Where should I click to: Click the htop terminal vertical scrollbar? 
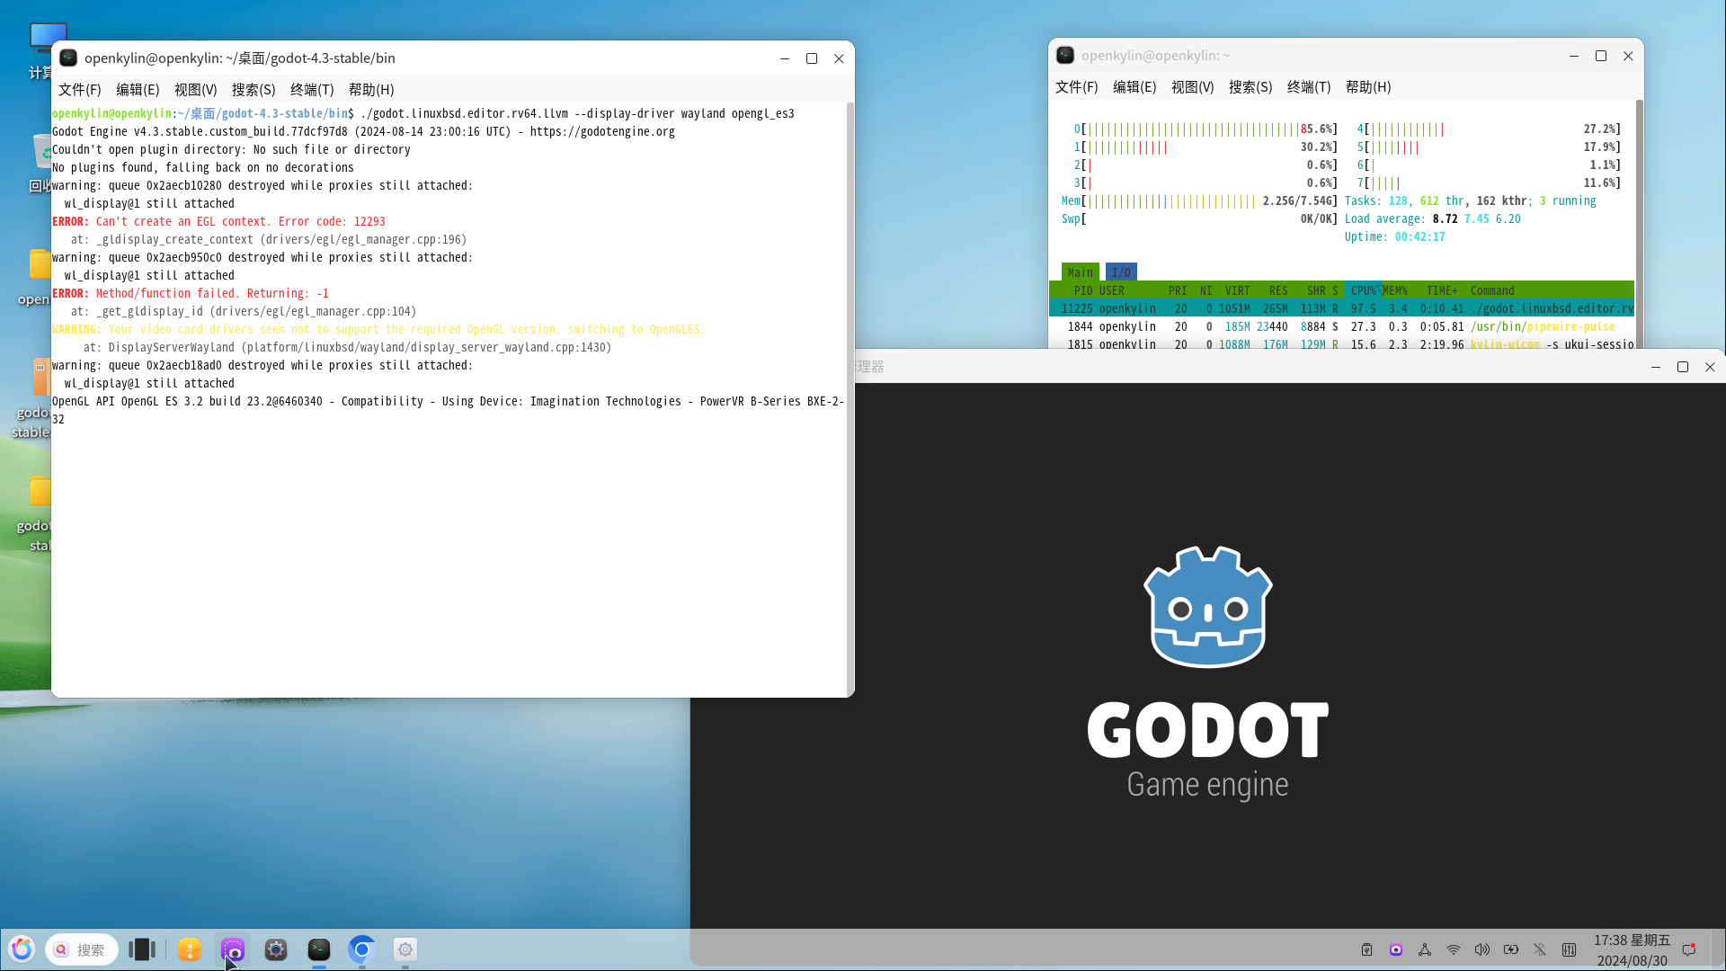pos(1639,224)
